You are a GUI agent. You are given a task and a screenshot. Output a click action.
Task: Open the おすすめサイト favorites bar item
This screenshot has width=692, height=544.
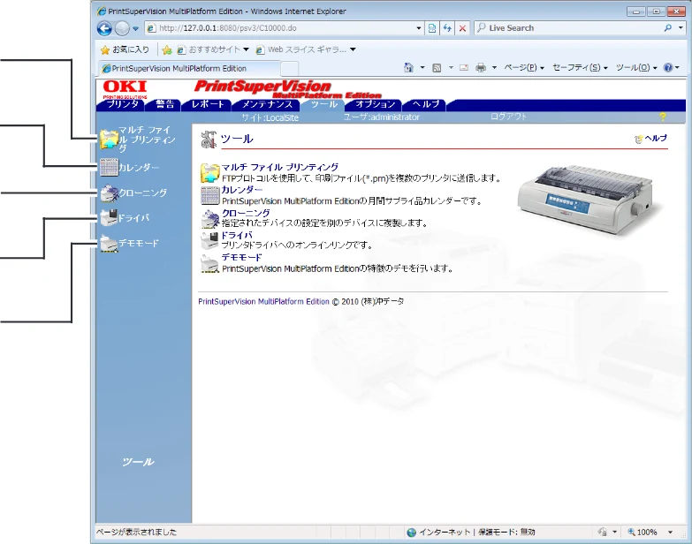213,49
